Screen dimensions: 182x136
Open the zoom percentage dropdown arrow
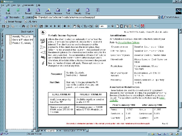click(x=109, y=26)
